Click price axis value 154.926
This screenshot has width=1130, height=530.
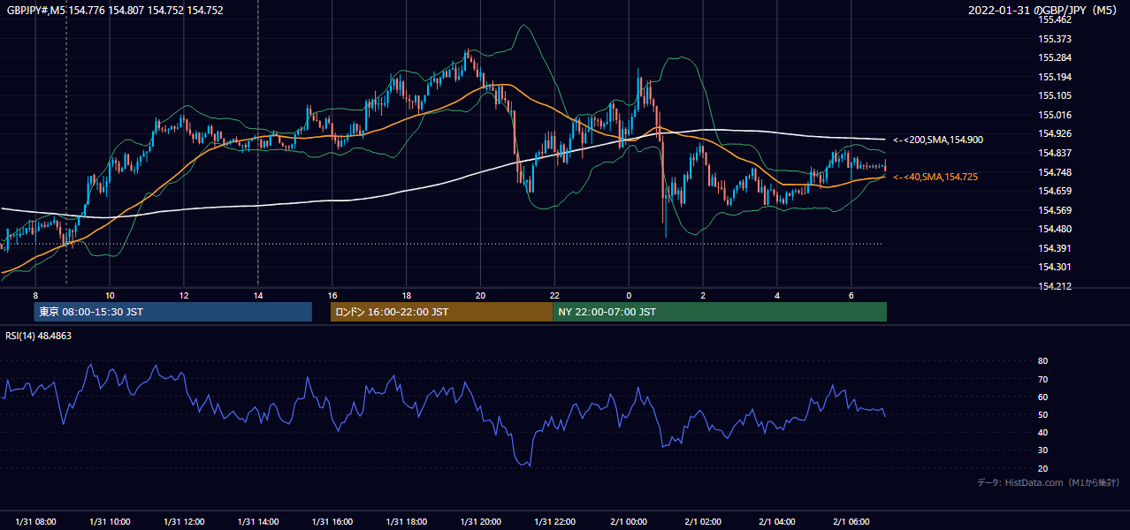click(x=1056, y=133)
